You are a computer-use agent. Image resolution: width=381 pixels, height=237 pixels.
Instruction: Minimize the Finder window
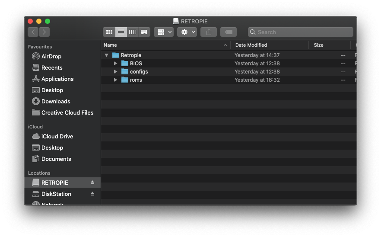click(39, 21)
